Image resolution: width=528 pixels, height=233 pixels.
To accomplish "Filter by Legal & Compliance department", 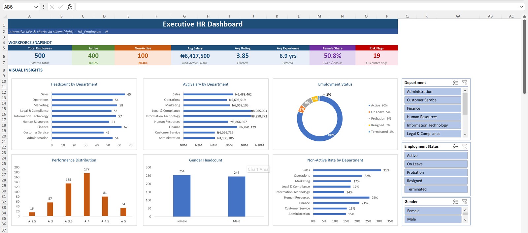I will (x=433, y=133).
